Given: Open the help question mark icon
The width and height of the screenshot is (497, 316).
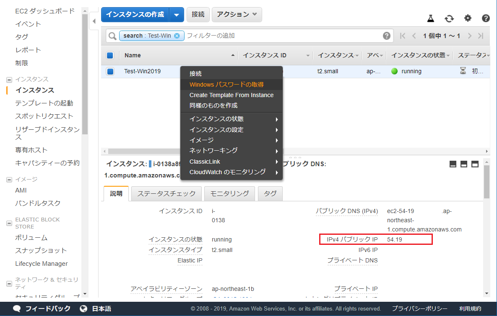Looking at the screenshot, I should (x=485, y=18).
